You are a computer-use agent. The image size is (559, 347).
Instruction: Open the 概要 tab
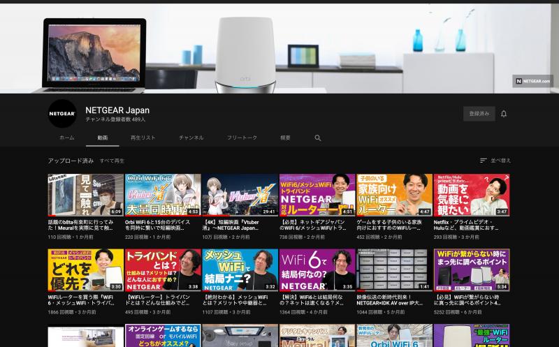(x=285, y=138)
